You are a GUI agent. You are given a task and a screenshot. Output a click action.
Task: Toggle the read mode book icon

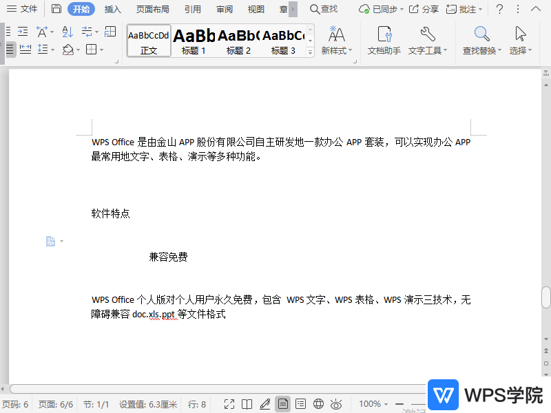pos(248,403)
